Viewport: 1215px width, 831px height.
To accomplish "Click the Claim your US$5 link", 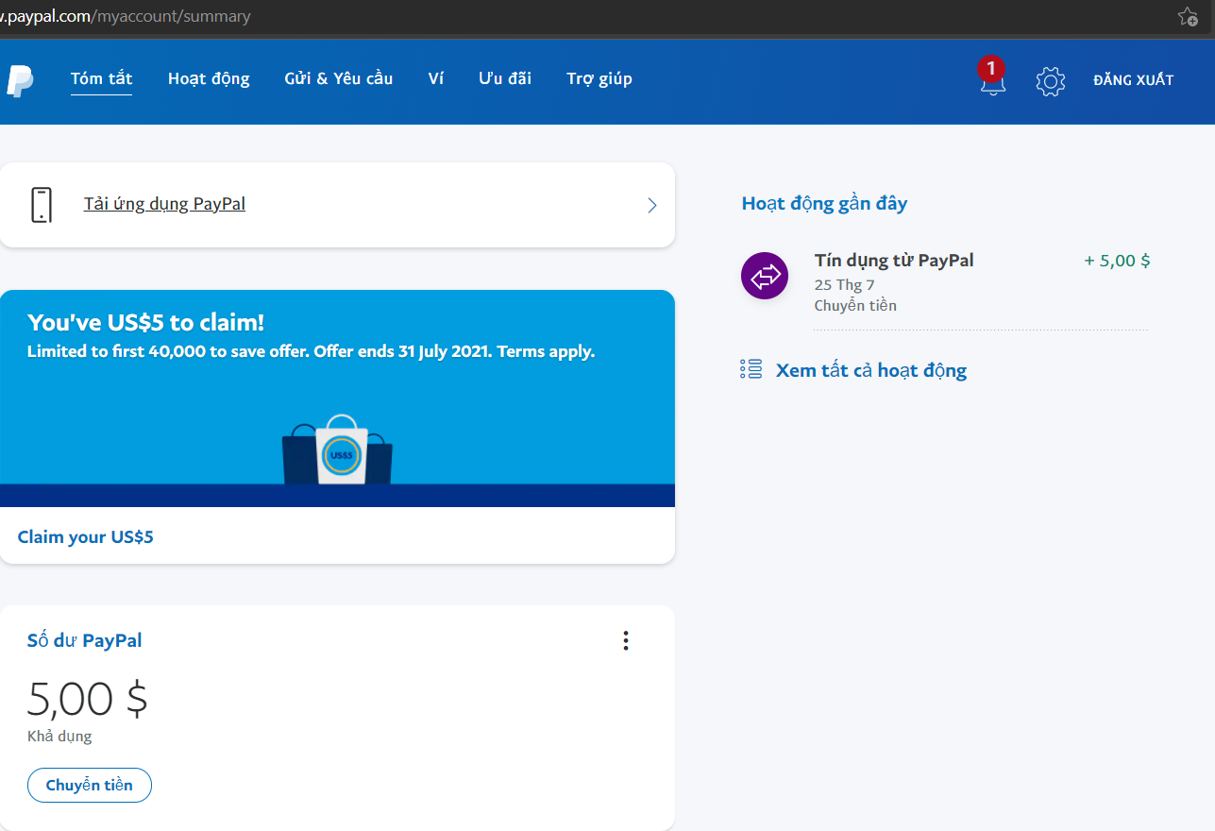I will tap(86, 537).
